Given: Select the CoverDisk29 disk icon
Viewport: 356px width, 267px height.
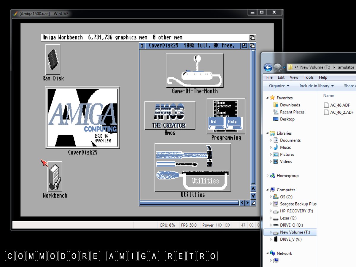Looking at the screenshot, I should click(82, 117).
